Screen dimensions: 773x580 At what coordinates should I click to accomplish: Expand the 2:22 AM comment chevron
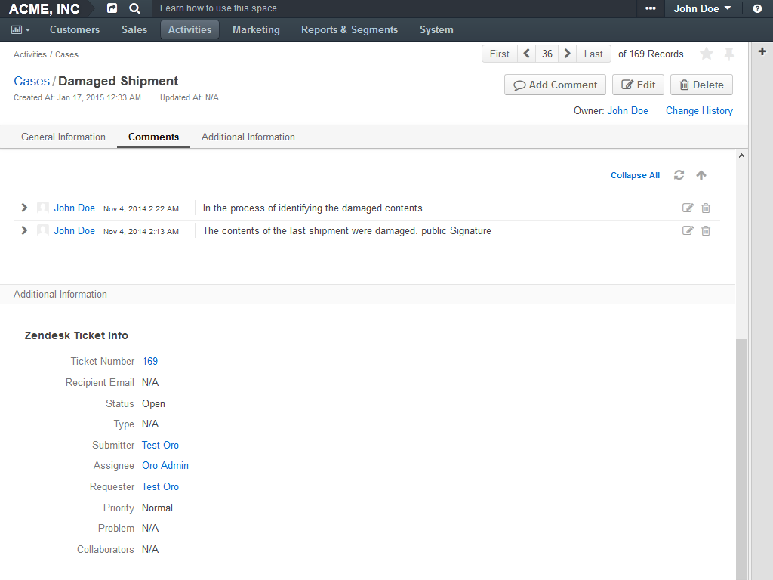24,208
